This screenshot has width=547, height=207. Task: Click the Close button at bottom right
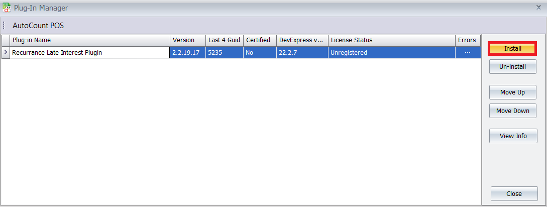514,194
